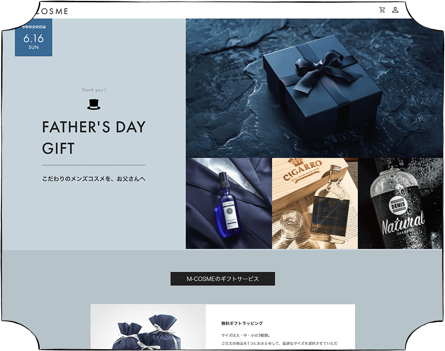Click the こだわりのメンズコスメを、お父さんへ tagline
This screenshot has width=445, height=351.
coord(94,179)
